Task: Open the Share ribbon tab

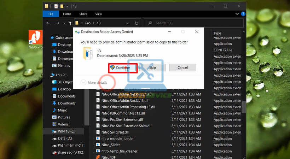Action: (x=83, y=14)
